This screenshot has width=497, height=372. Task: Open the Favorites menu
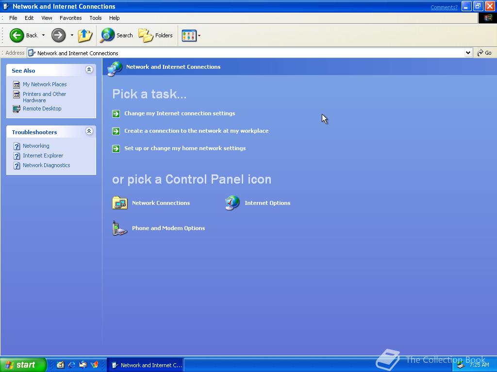71,18
